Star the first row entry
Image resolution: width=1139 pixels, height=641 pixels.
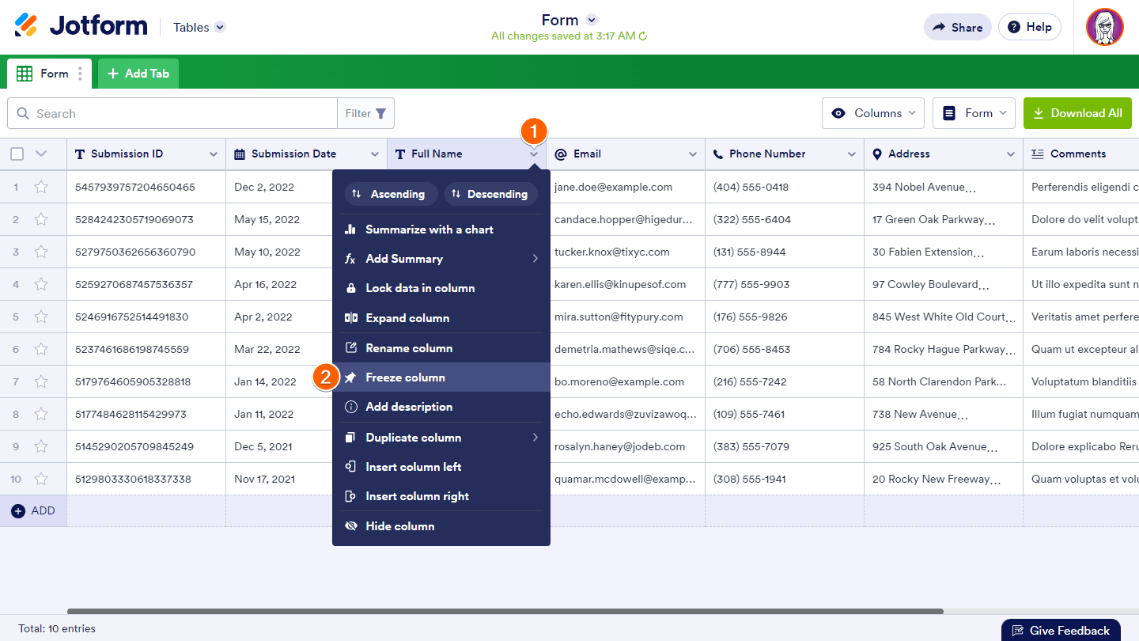41,188
